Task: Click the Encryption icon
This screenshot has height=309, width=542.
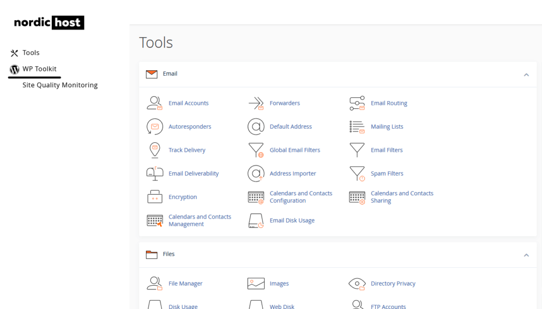Action: (x=155, y=197)
